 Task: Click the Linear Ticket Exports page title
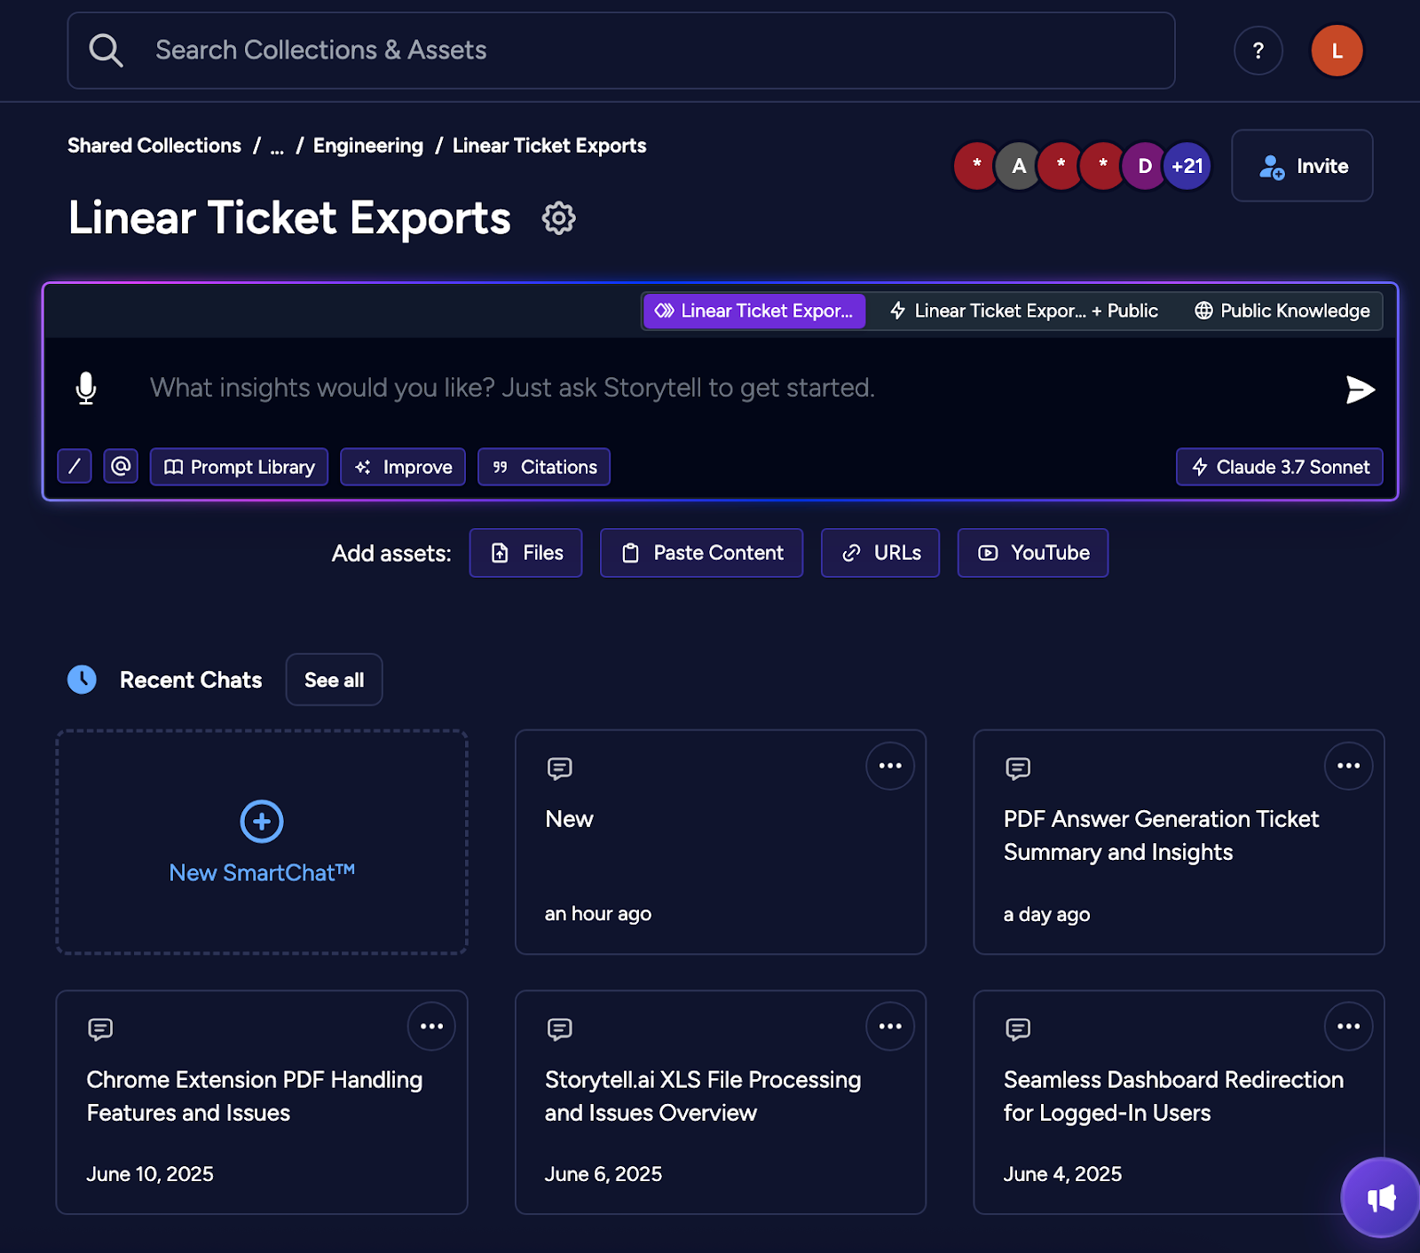(290, 218)
